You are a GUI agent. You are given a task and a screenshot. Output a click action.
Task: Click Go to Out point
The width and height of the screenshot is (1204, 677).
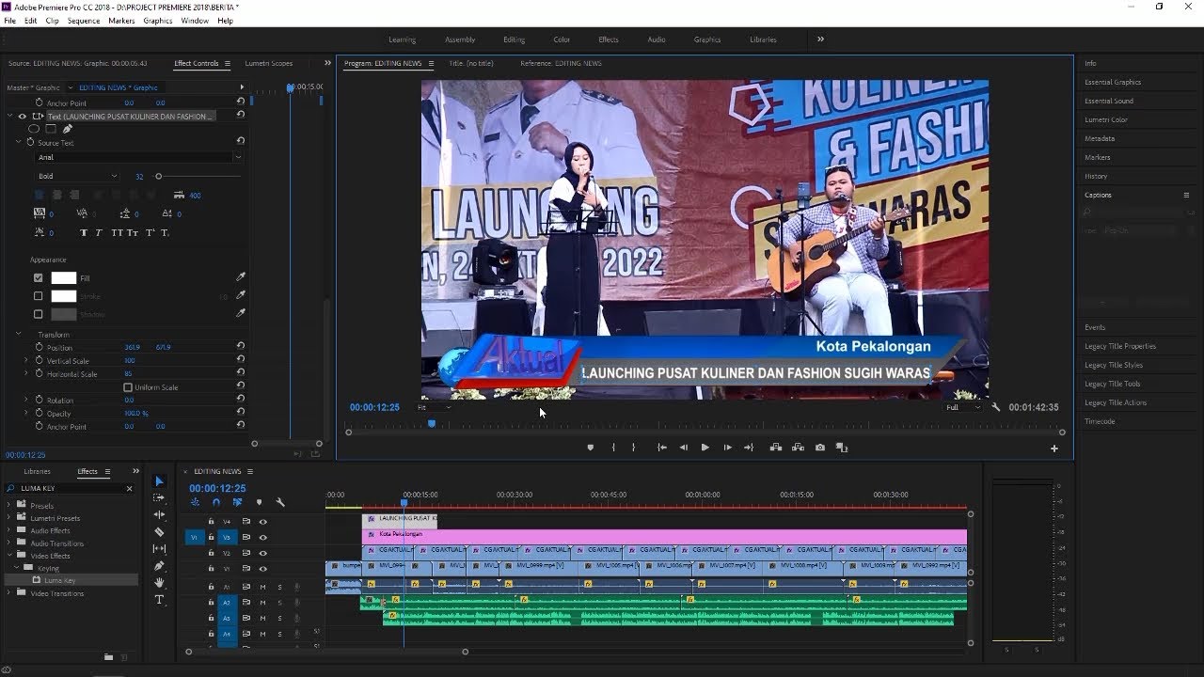coord(749,448)
